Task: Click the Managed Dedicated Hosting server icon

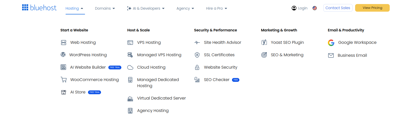Action: pyautogui.click(x=130, y=80)
